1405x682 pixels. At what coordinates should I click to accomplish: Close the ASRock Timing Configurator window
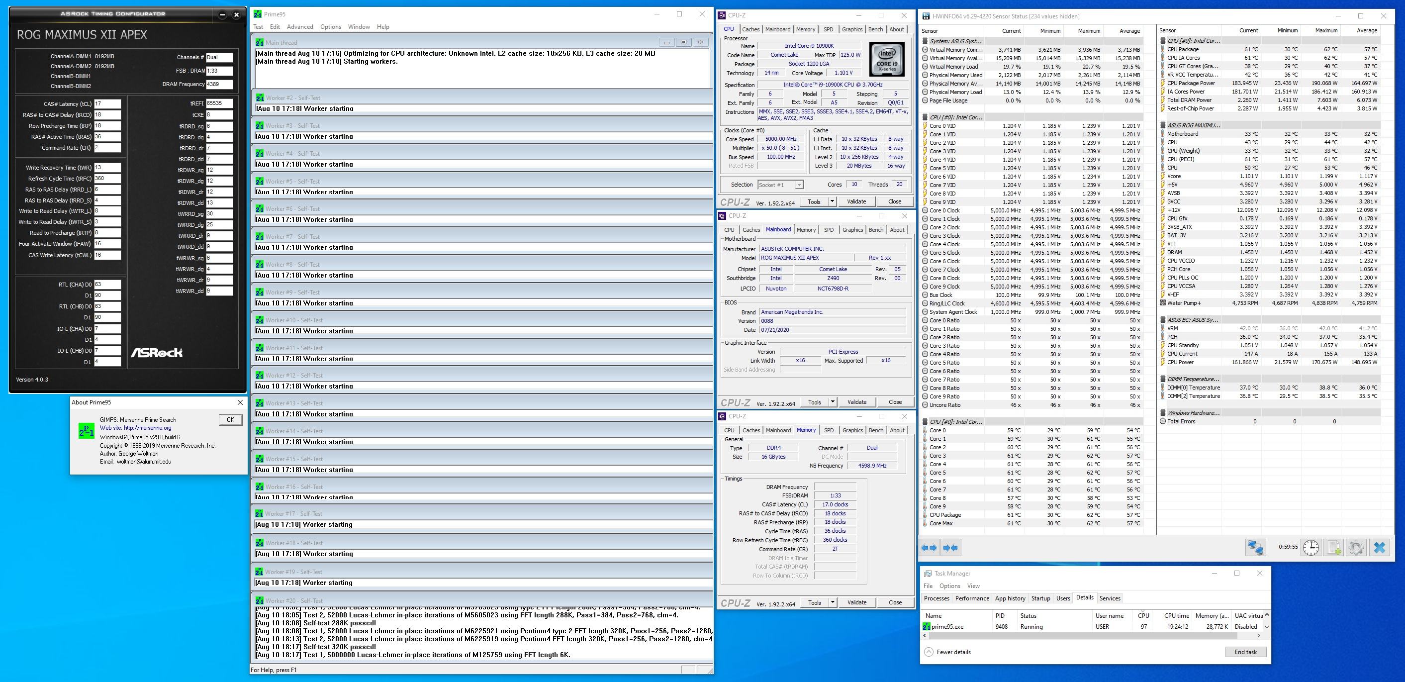tap(236, 15)
